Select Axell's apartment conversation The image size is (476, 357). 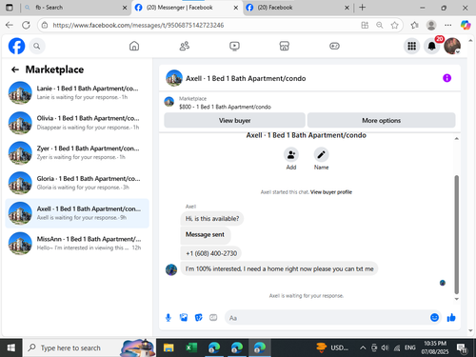[77, 213]
